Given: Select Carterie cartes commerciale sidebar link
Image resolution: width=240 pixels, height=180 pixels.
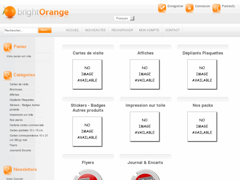Looking at the screenshot, I should [27, 125].
